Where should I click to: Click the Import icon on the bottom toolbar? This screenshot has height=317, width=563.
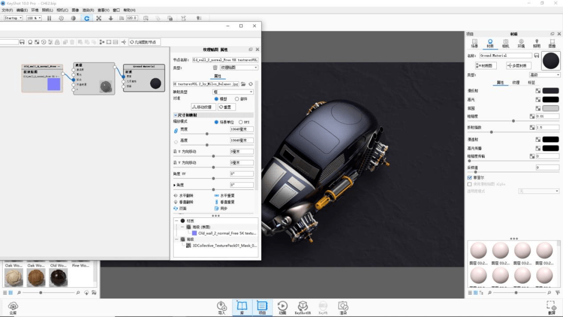(x=222, y=307)
